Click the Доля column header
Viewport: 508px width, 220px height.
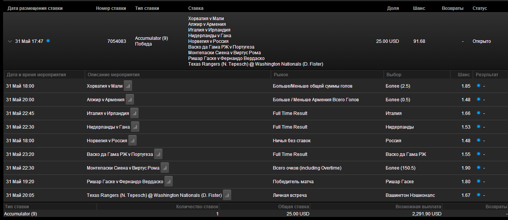[393, 8]
